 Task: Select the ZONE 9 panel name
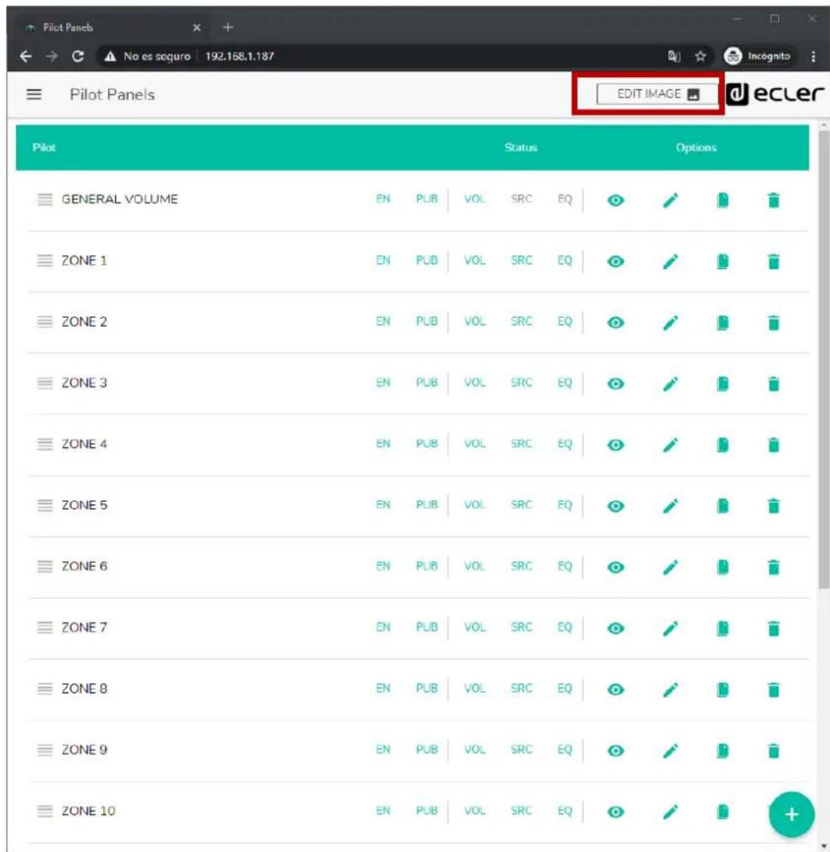(x=84, y=750)
